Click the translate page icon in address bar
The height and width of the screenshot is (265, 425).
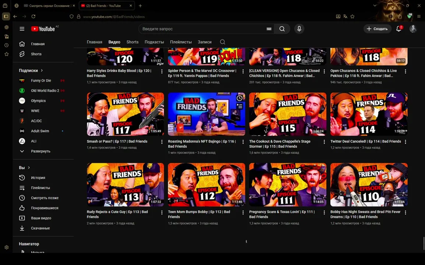pos(345,17)
